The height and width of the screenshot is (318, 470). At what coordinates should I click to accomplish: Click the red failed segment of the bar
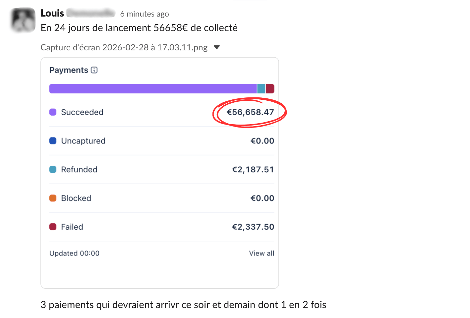270,88
